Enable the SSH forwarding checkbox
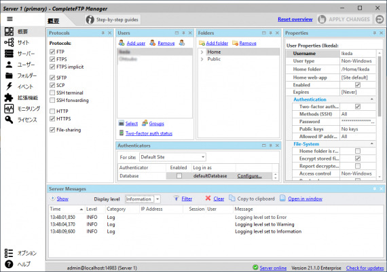The width and height of the screenshot is (387, 272). click(x=52, y=100)
